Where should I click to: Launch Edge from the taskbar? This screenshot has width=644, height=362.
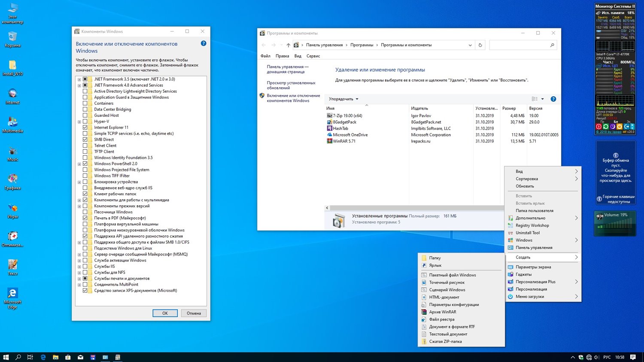pos(43,357)
